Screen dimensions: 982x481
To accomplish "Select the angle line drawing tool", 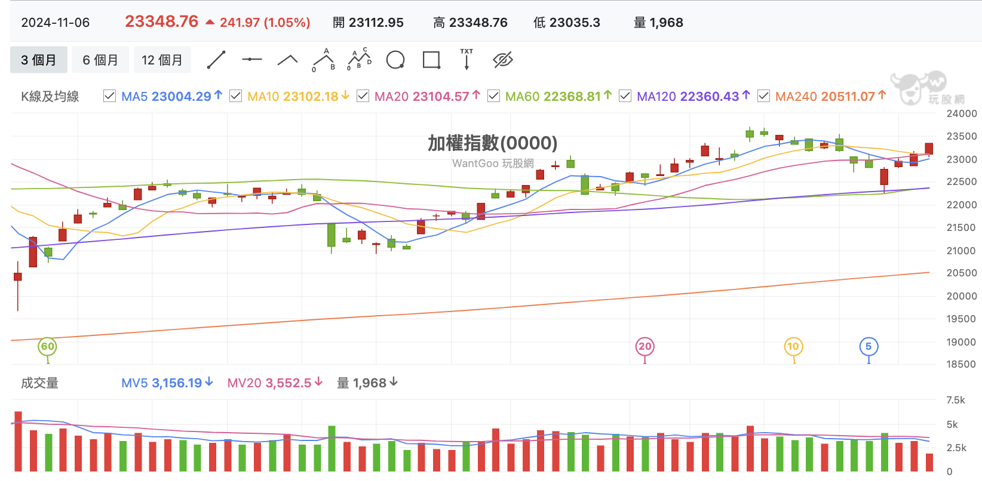I will (287, 60).
